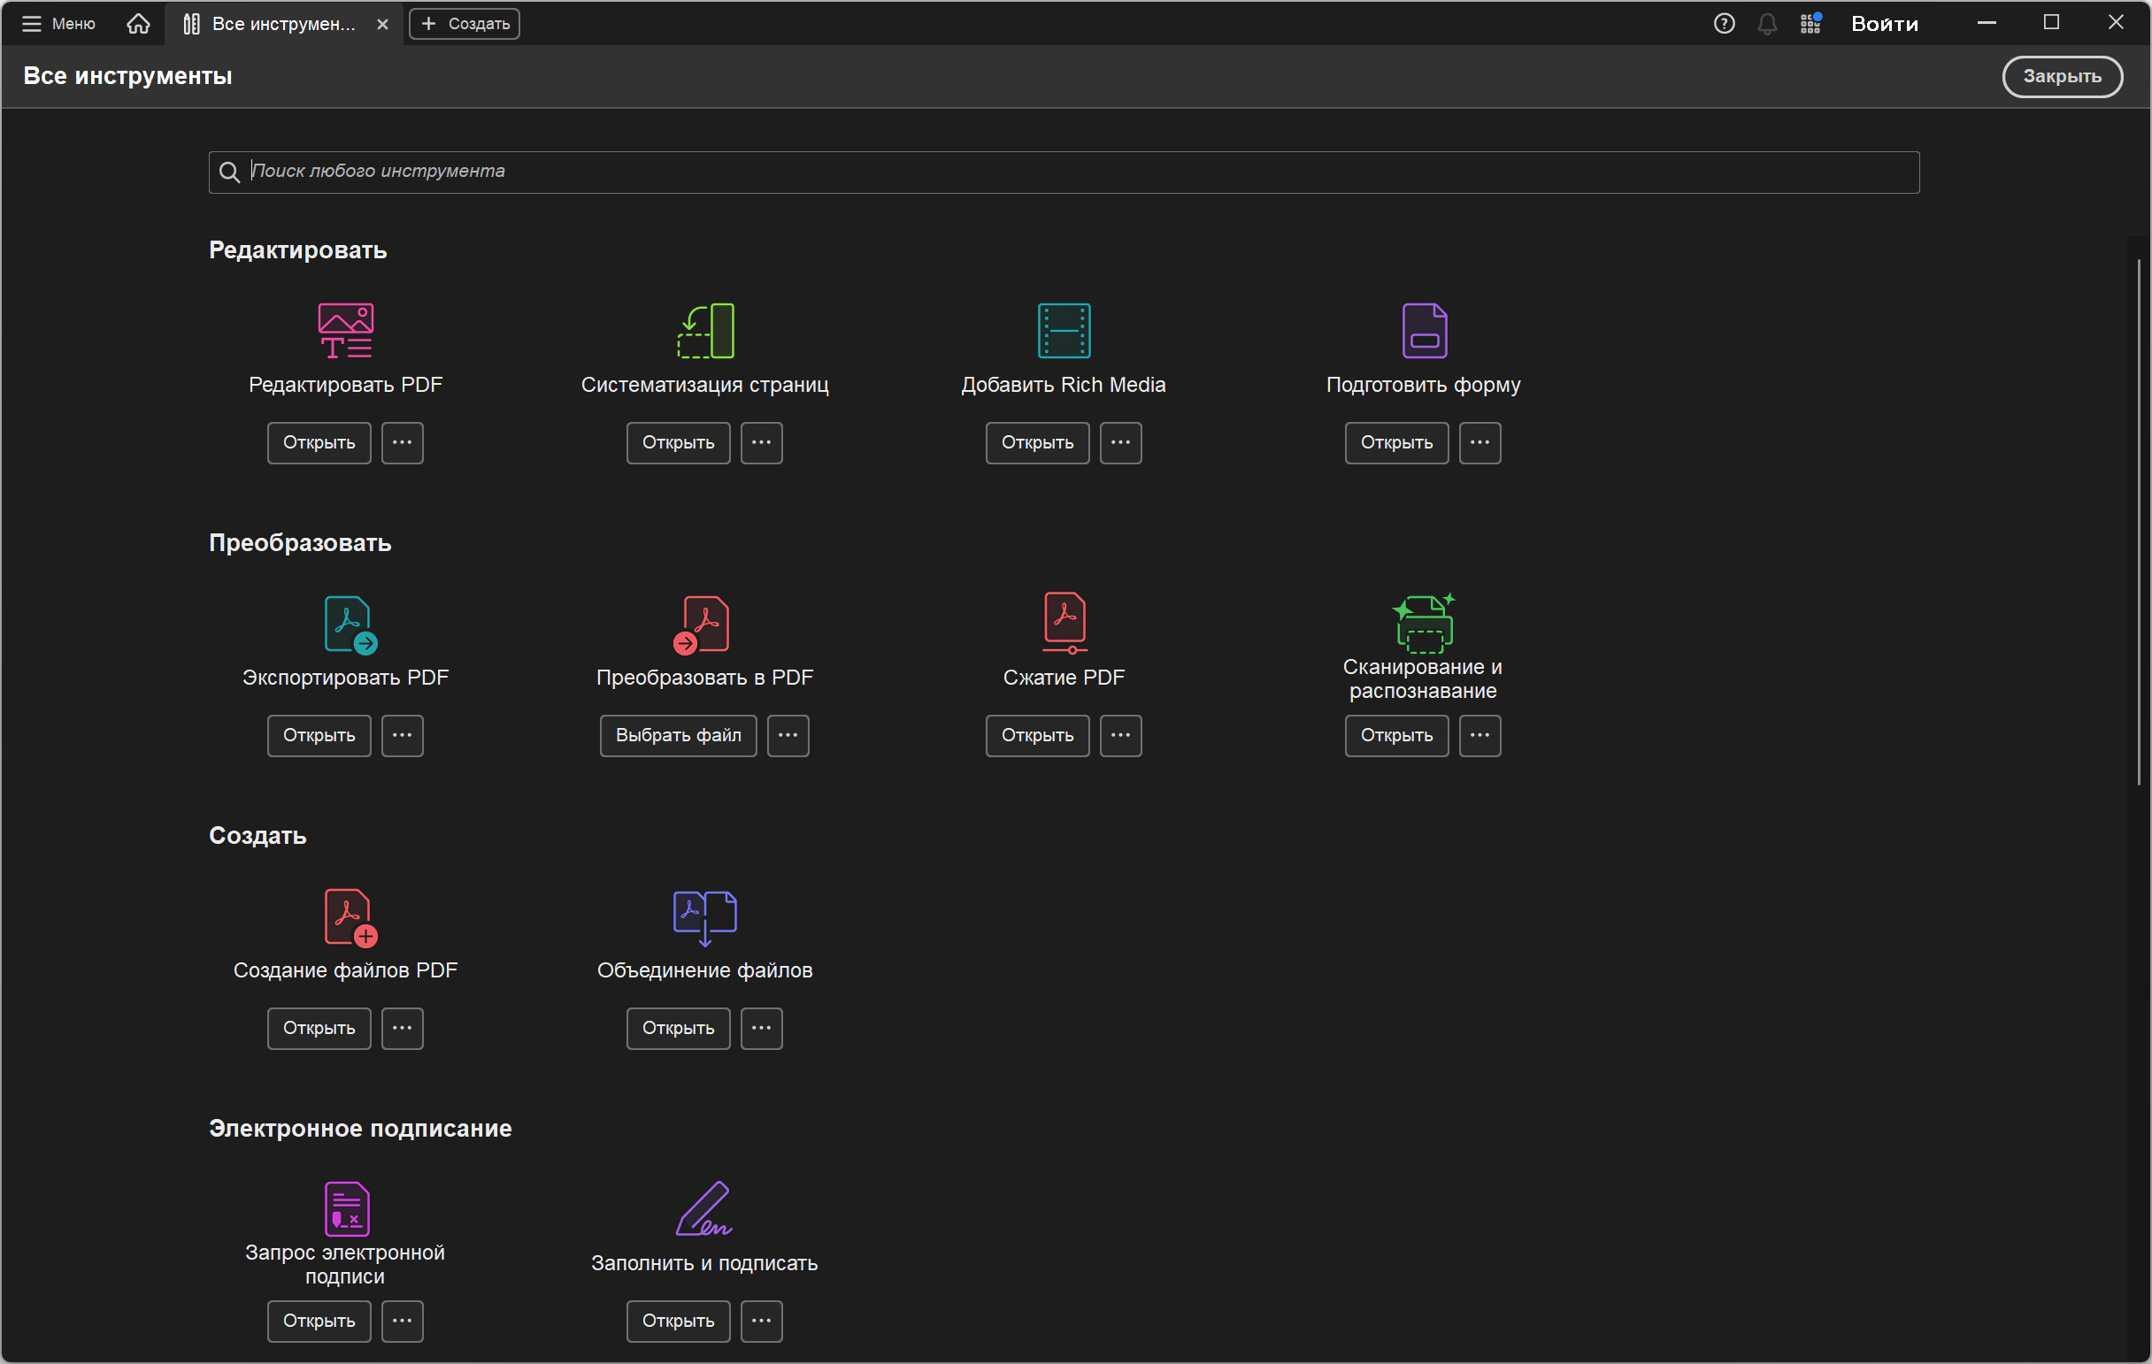Click the Закрыть button
The image size is (2152, 1364).
click(2061, 76)
